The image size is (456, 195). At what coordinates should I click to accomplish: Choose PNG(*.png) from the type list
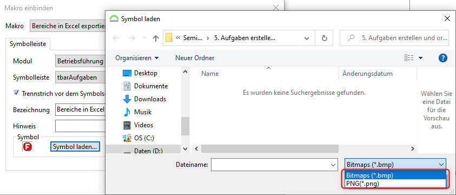(395, 184)
